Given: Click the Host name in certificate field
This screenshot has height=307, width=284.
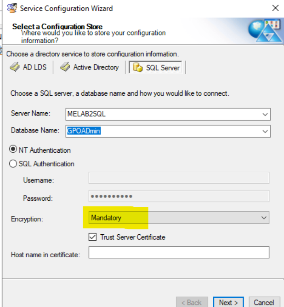Looking at the screenshot, I should (179, 252).
